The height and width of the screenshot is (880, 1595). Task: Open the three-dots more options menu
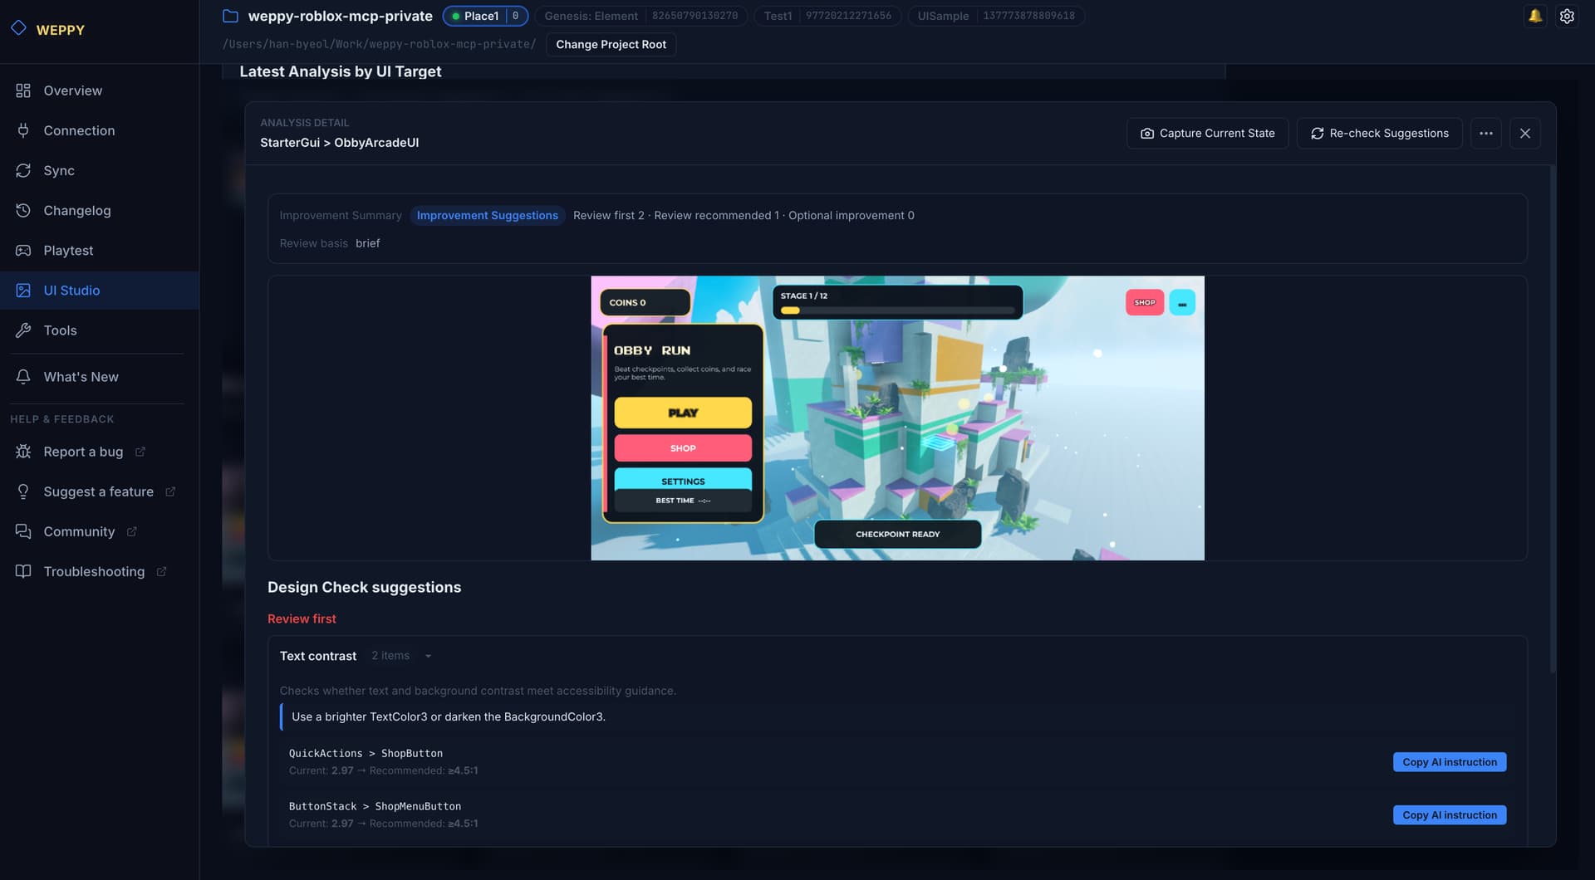click(1485, 133)
